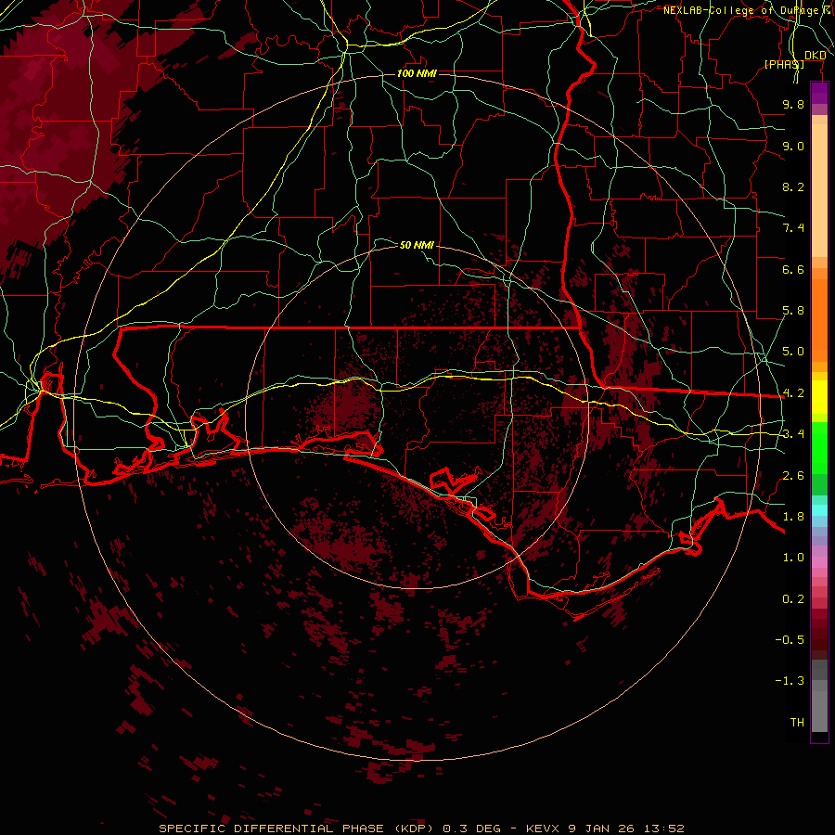Select the 8.2 scale label
835x835 pixels.
(x=793, y=186)
